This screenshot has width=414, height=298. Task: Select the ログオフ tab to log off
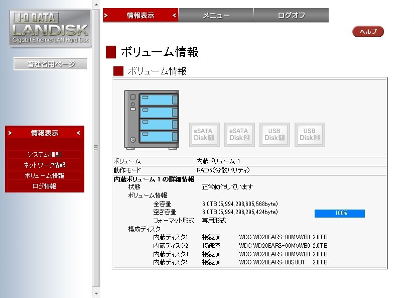tap(291, 16)
